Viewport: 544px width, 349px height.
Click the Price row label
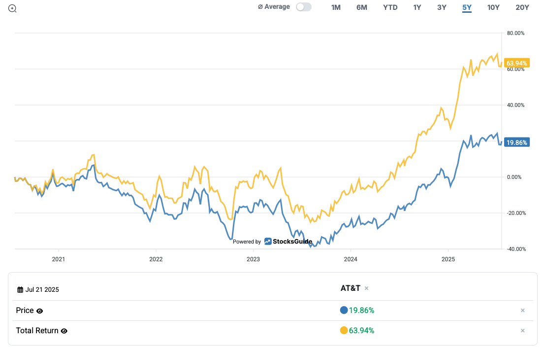[x=25, y=311]
